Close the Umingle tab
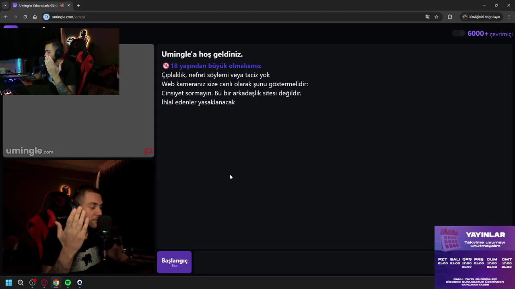Screen dimensions: 515x289 tap(68, 5)
